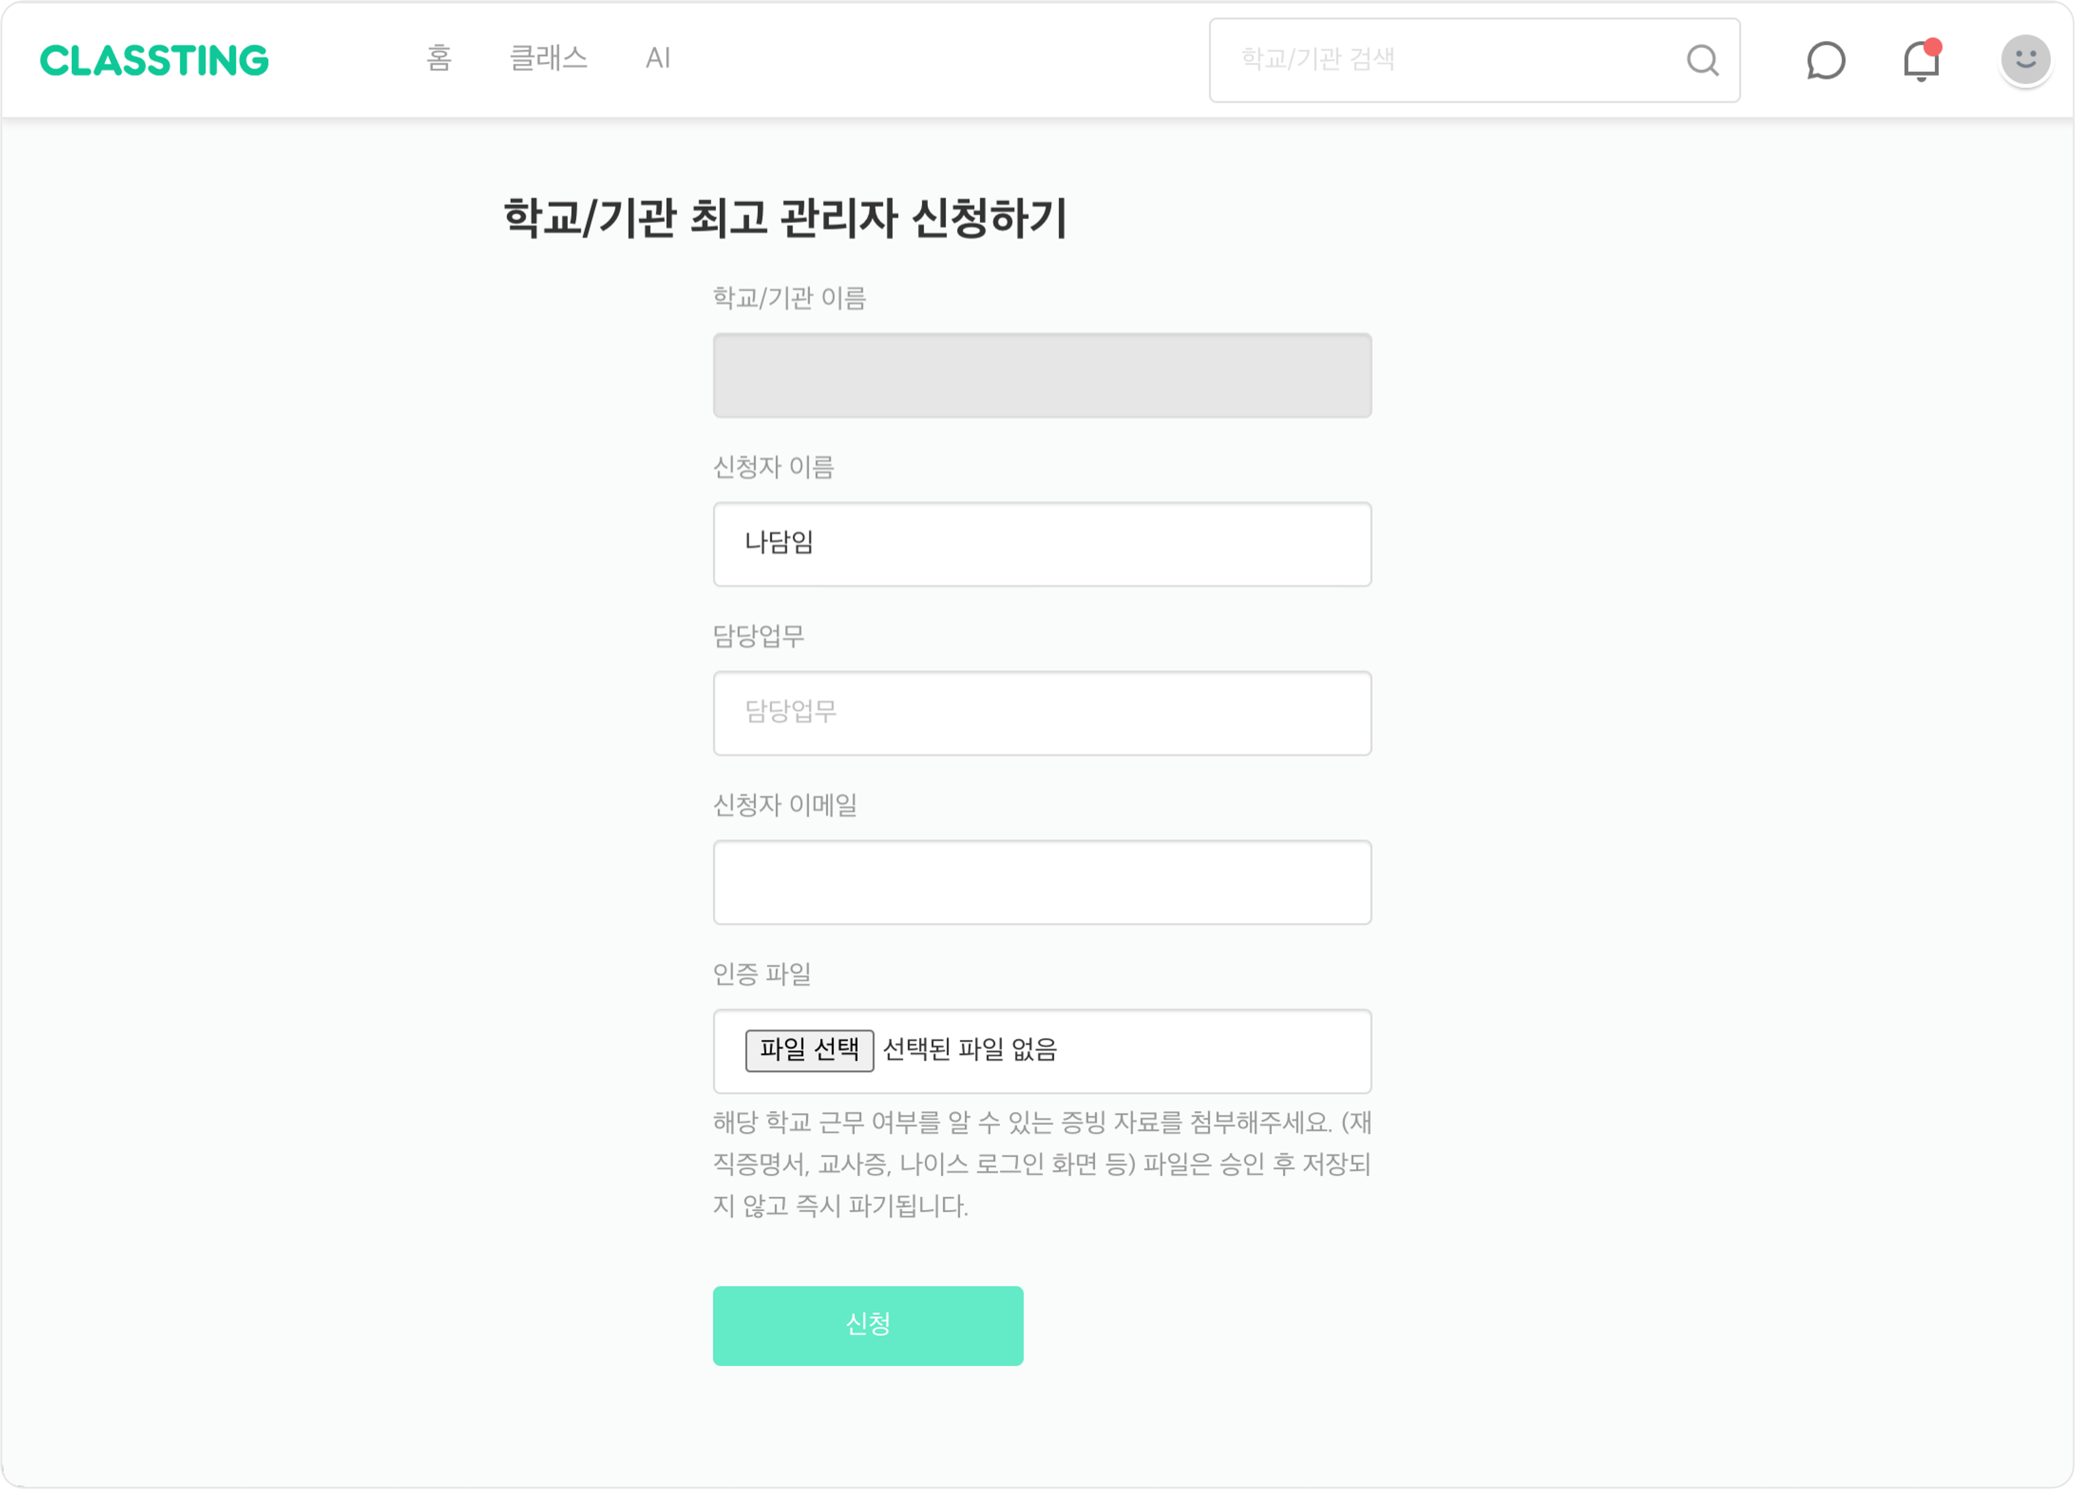Open the notifications bell icon
Image resolution: width=2075 pixels, height=1489 pixels.
tap(1921, 60)
